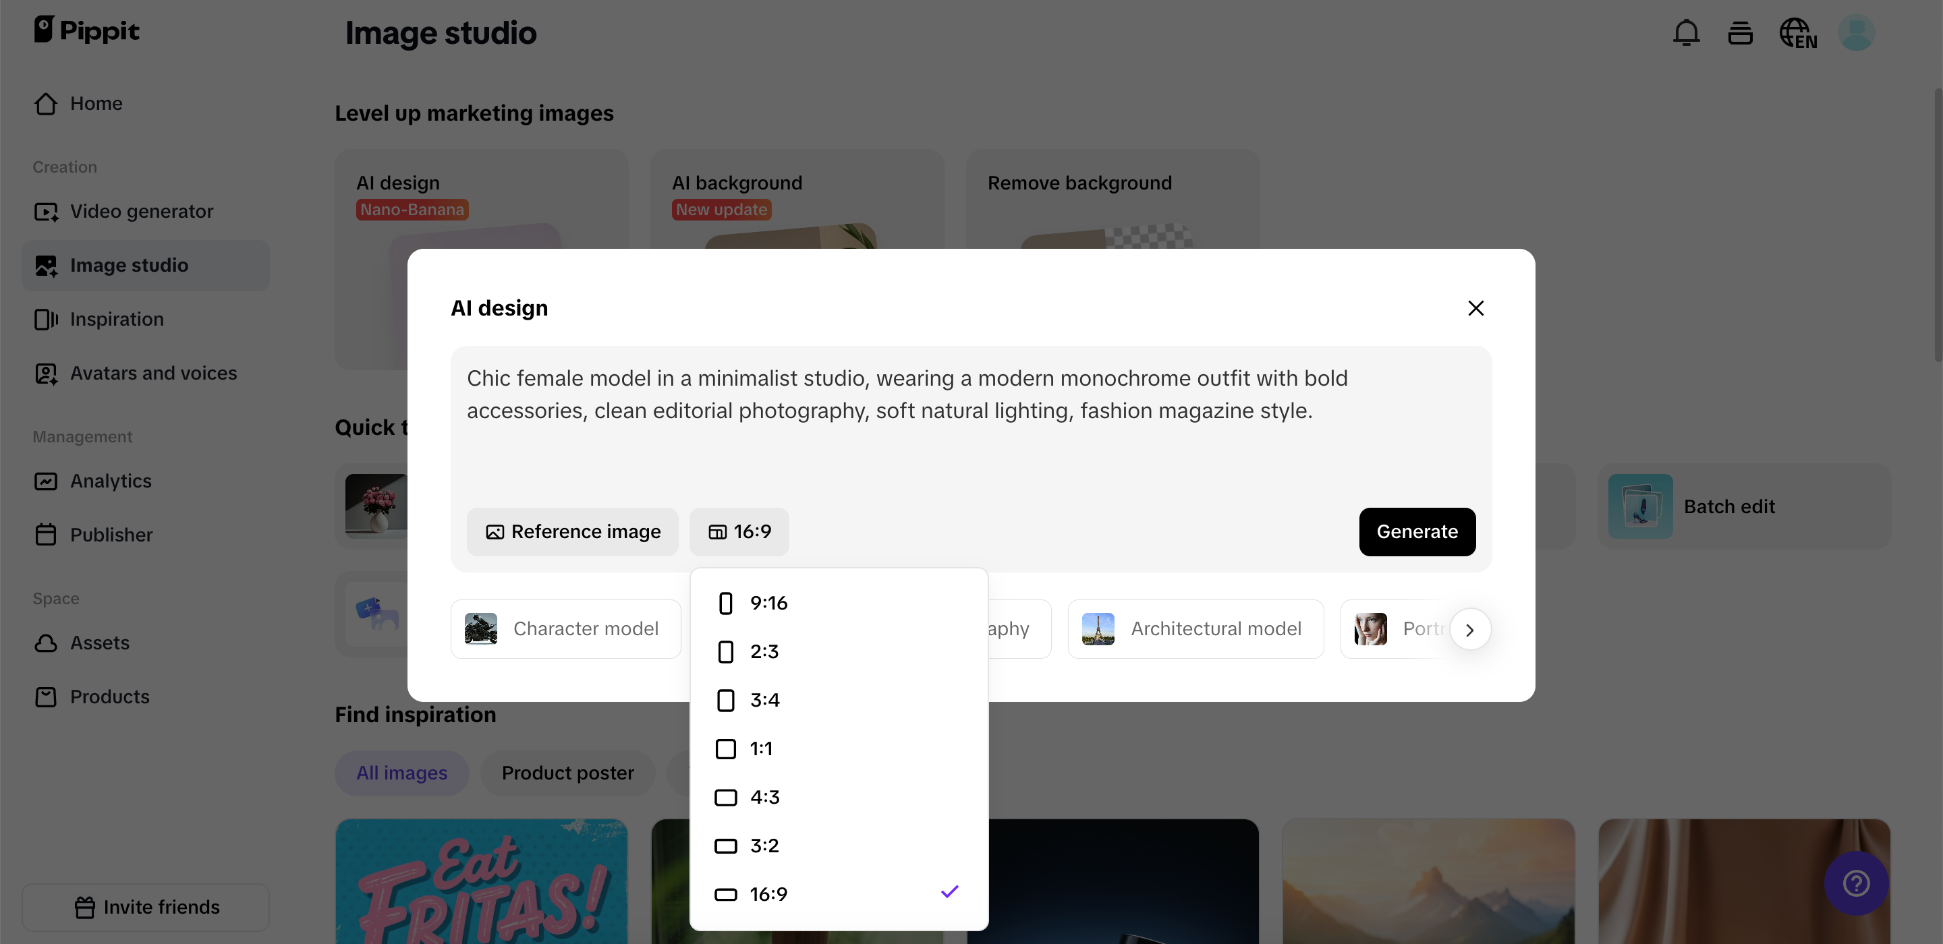Select the Architectural model preset thumbnail
1943x944 pixels.
(1098, 629)
